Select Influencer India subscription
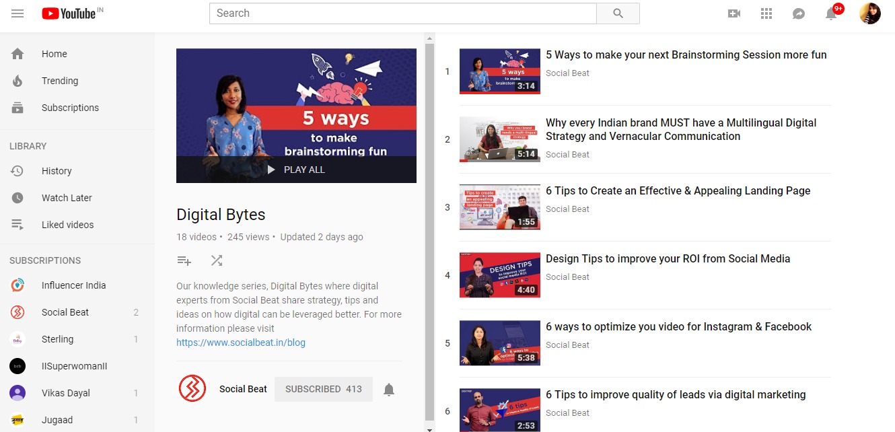 (x=77, y=285)
